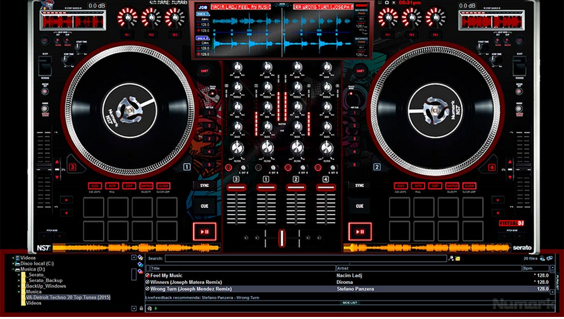564x319 pixels.
Task: Click right deck FX2 knob
Action: click(x=411, y=17)
